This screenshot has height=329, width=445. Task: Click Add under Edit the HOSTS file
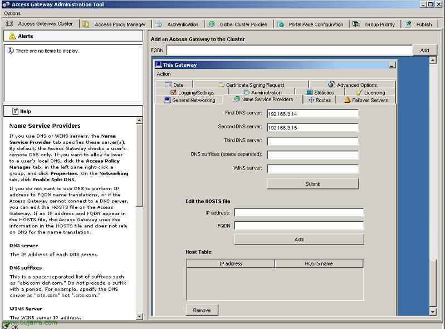(299, 240)
